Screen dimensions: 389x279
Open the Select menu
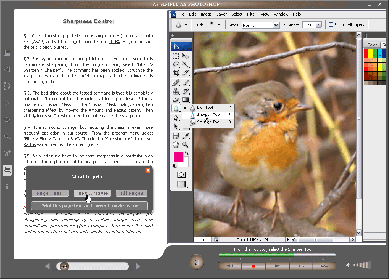[x=237, y=14]
